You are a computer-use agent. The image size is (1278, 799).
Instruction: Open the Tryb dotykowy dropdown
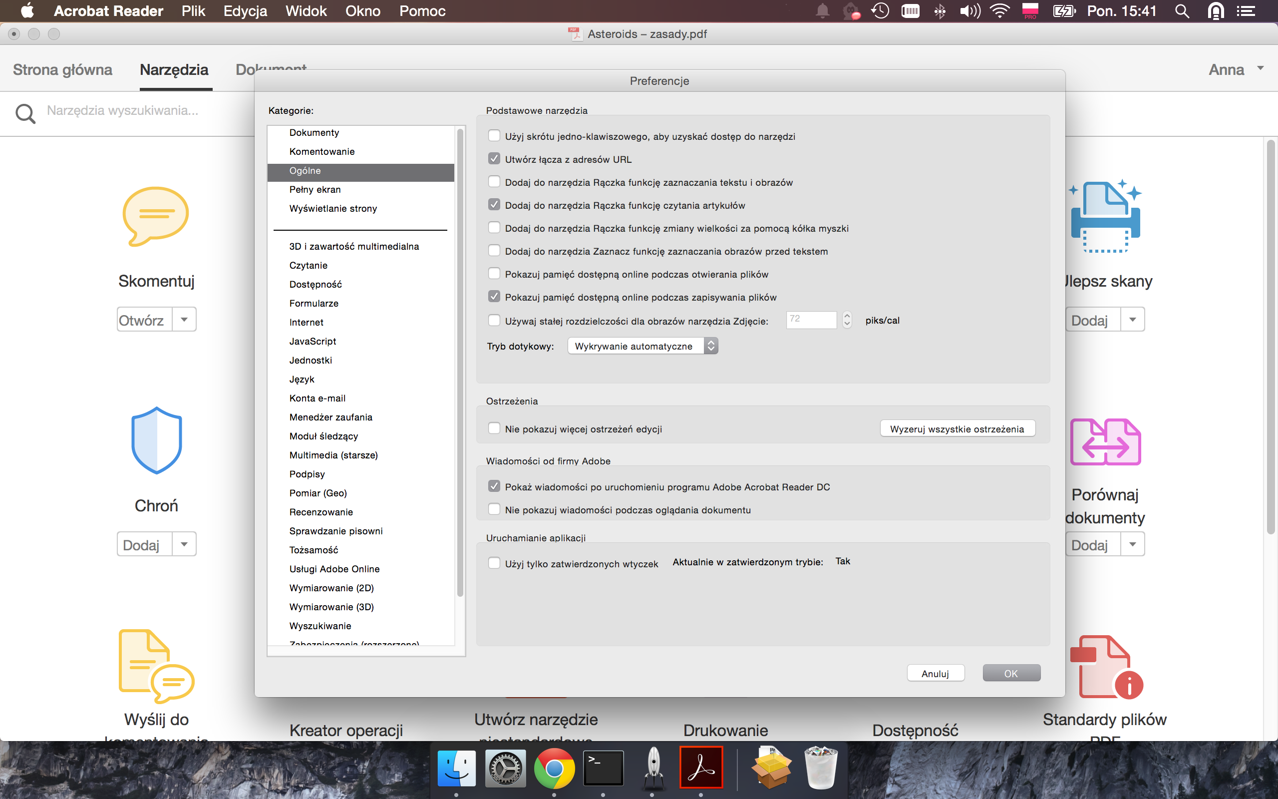642,346
